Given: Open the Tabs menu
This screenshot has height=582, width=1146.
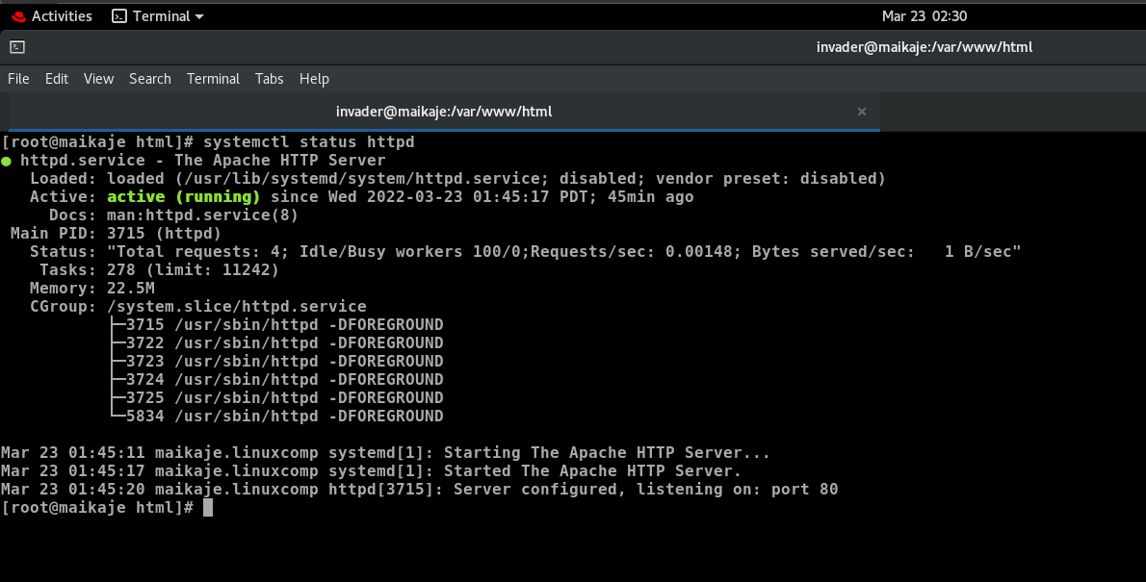Looking at the screenshot, I should click(x=269, y=79).
